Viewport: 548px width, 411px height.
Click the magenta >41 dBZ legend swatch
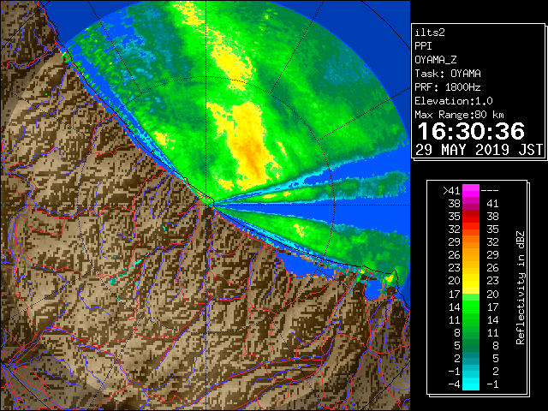pos(471,191)
